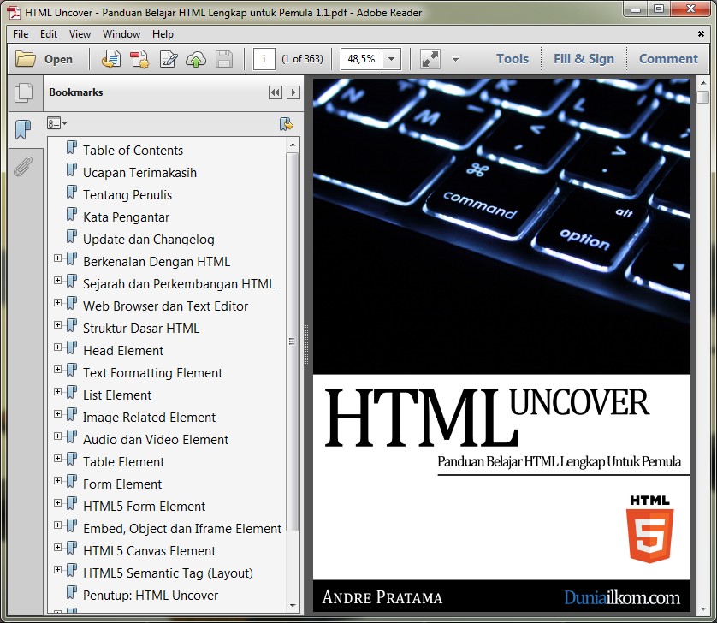Click the page number input field

tap(264, 59)
